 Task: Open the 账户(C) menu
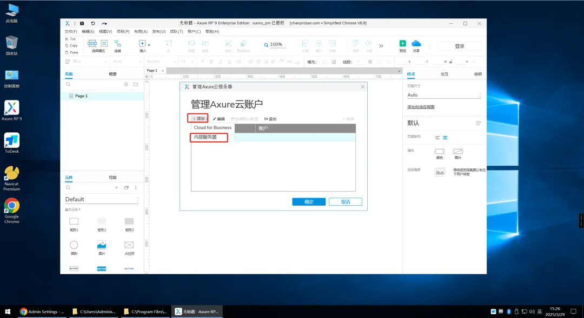[x=194, y=32]
